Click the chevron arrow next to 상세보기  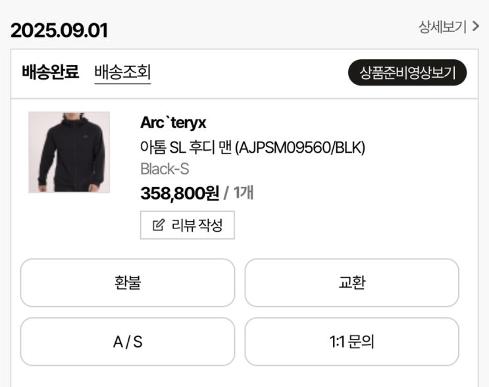click(x=476, y=27)
